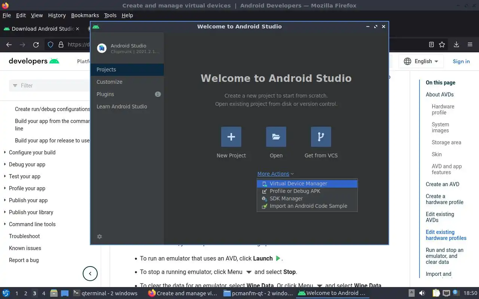The height and width of the screenshot is (299, 479).
Task: Click the volume speaker tray icon
Action: click(x=422, y=293)
